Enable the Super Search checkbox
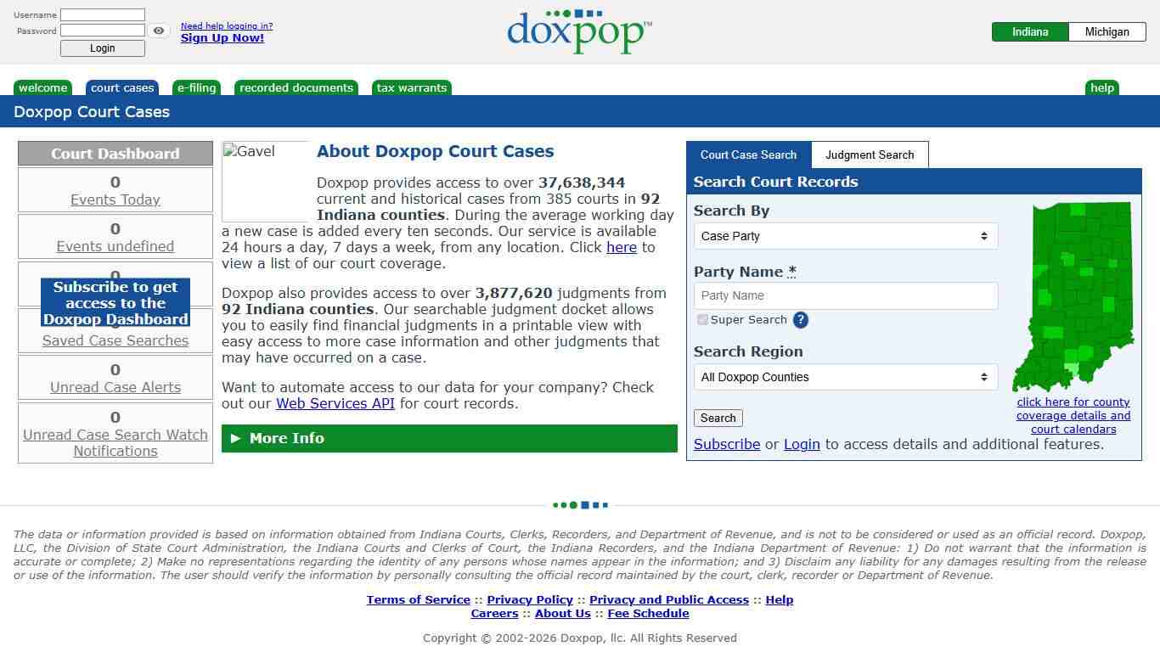1160x652 pixels. [703, 319]
